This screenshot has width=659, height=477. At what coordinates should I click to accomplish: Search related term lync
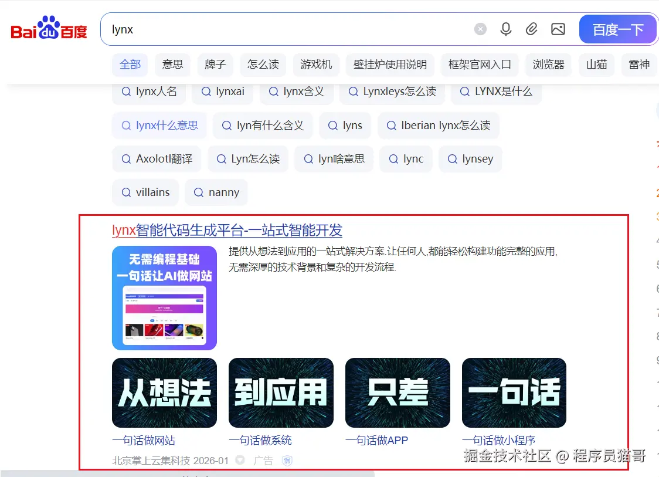(x=406, y=159)
